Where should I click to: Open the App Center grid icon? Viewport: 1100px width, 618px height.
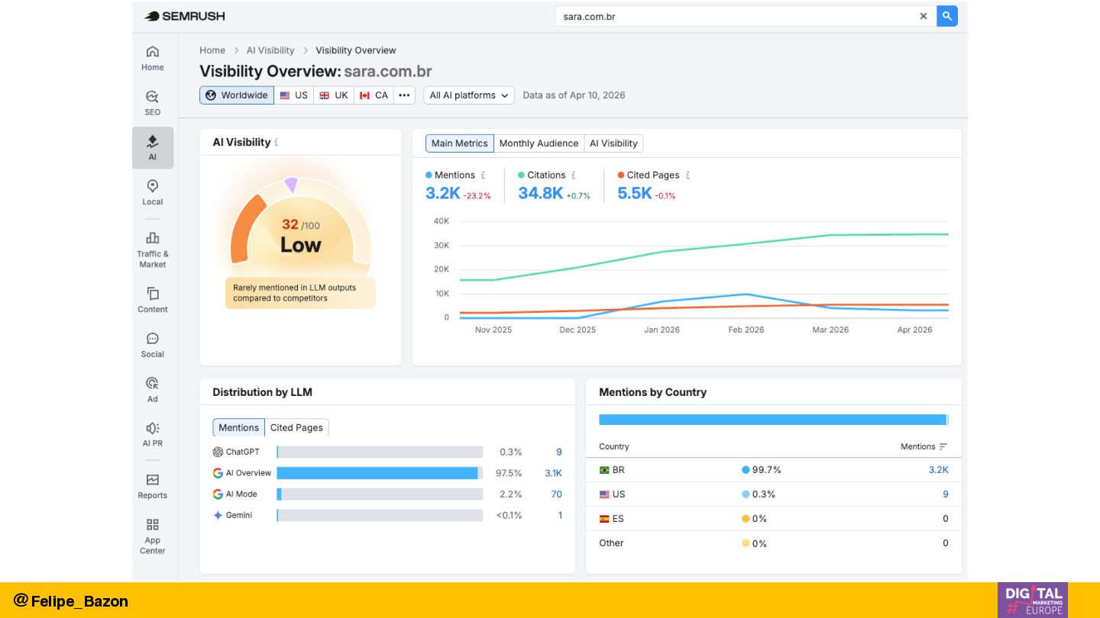[152, 536]
